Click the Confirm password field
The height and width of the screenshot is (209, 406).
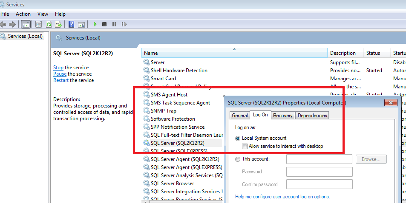coord(319,184)
